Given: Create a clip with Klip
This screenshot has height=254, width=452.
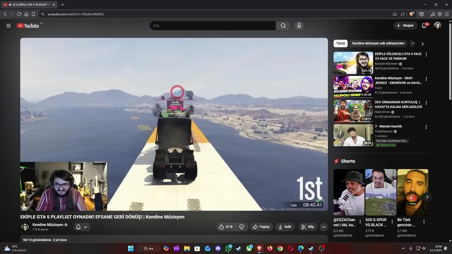Looking at the screenshot, I should (x=308, y=227).
